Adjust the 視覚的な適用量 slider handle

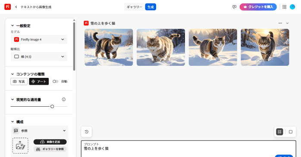(x=52, y=106)
